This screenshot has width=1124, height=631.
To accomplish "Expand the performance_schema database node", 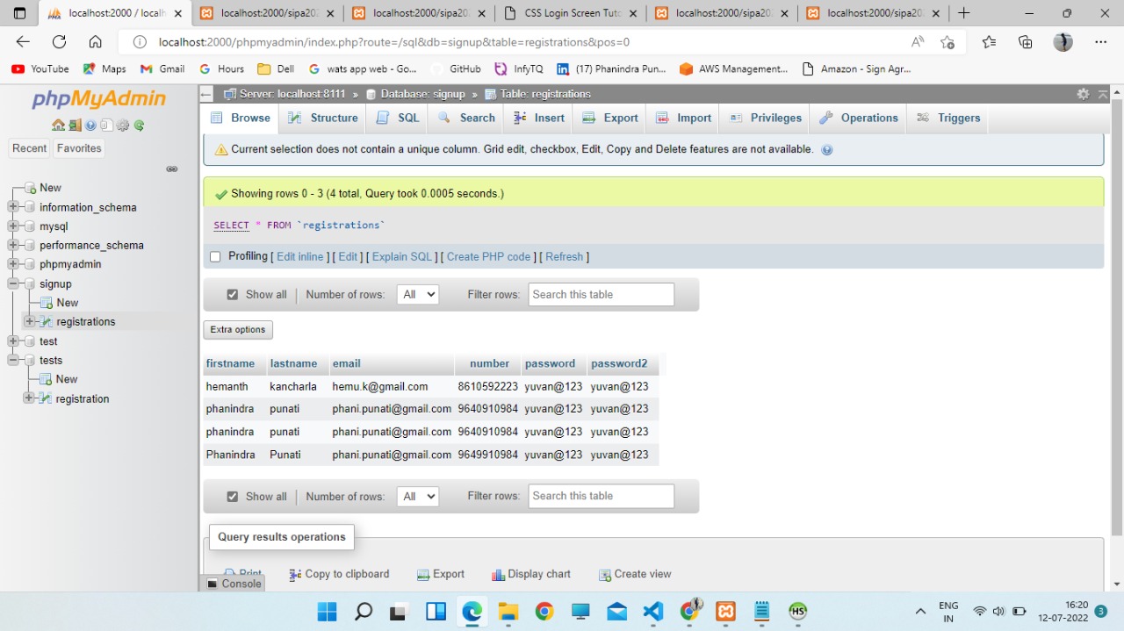I will click(x=13, y=245).
